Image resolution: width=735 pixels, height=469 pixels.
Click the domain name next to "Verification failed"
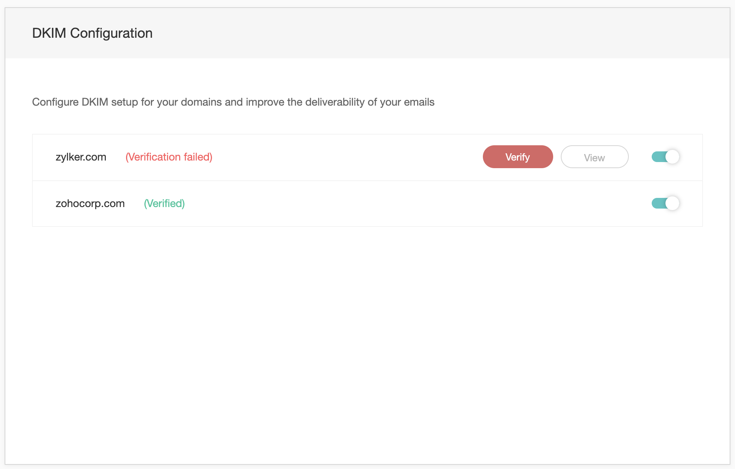[81, 157]
